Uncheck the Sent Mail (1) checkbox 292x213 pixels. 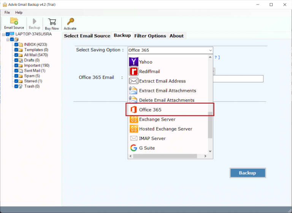tap(16, 70)
